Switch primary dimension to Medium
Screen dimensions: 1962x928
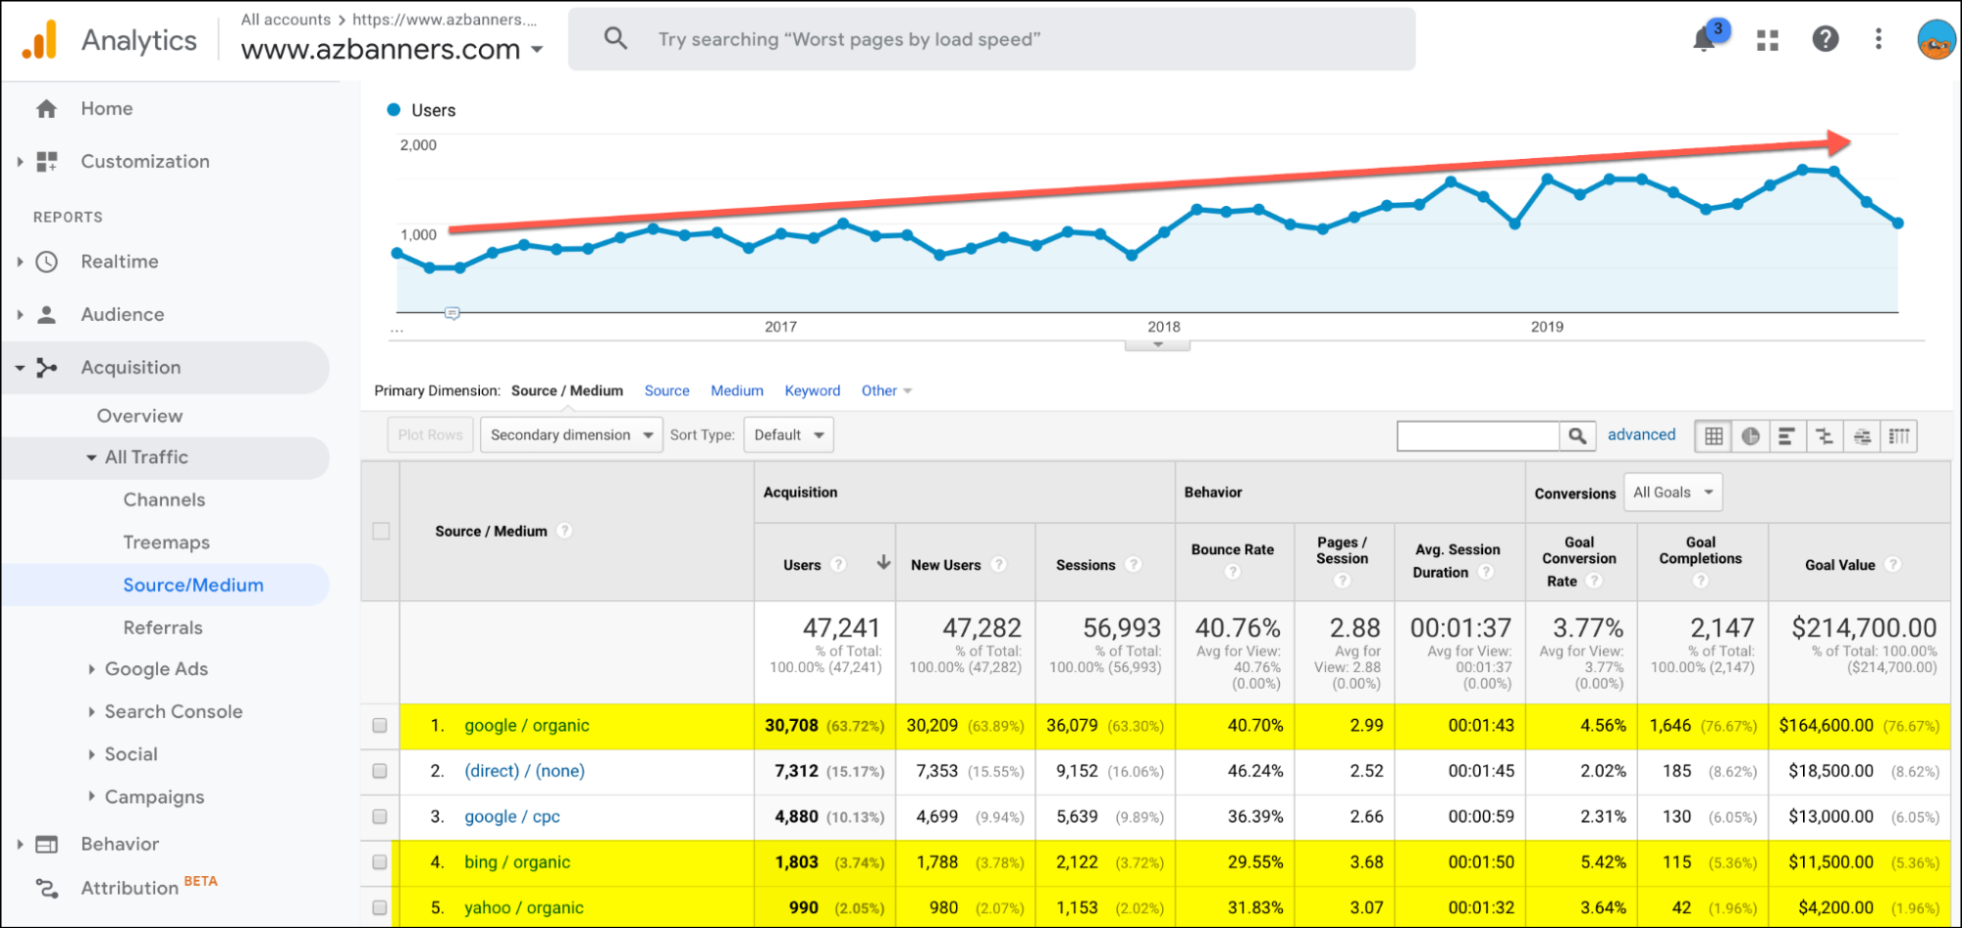coord(736,391)
